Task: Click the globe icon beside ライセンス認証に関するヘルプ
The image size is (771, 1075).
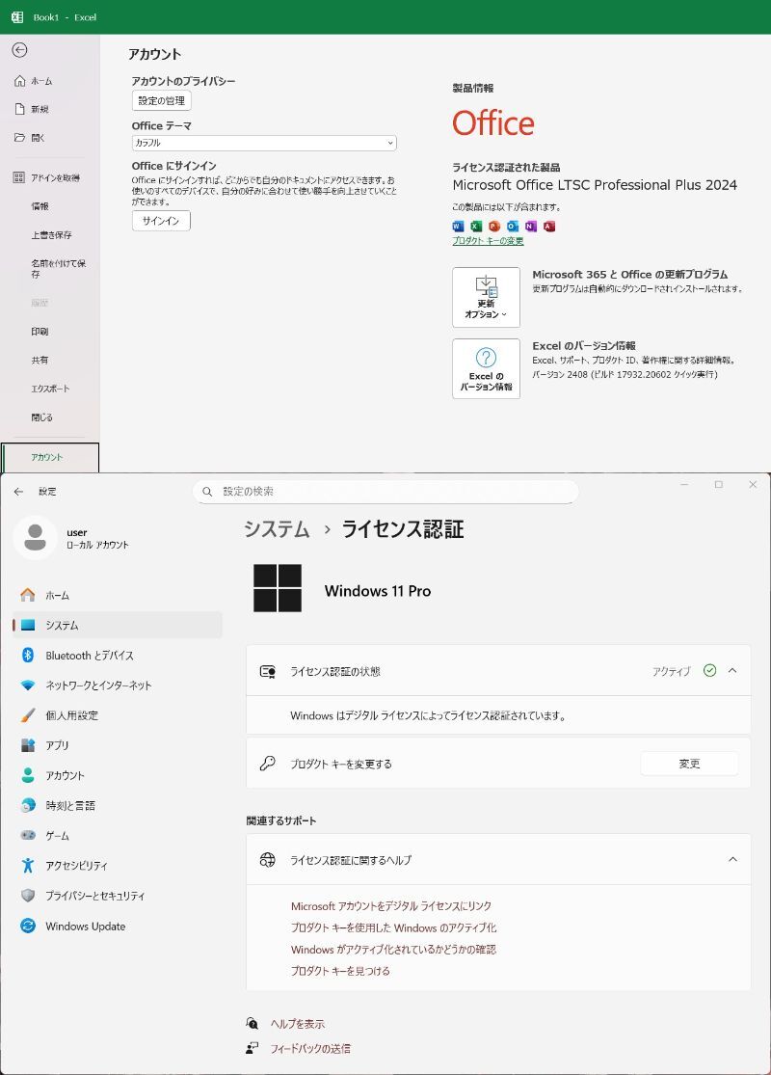Action: pos(267,860)
